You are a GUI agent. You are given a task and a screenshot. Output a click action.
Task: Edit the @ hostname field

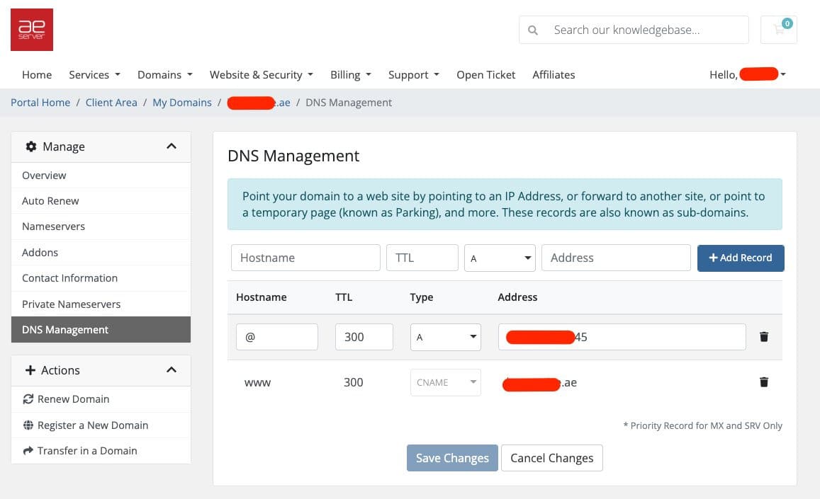(276, 337)
